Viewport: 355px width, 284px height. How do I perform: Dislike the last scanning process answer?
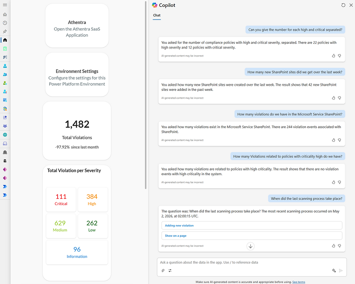[339, 246]
